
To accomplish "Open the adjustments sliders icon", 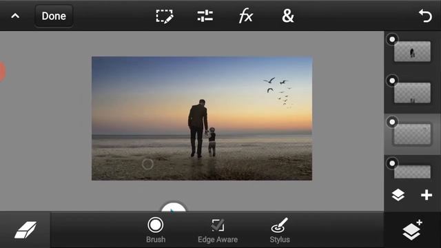I will coord(205,16).
